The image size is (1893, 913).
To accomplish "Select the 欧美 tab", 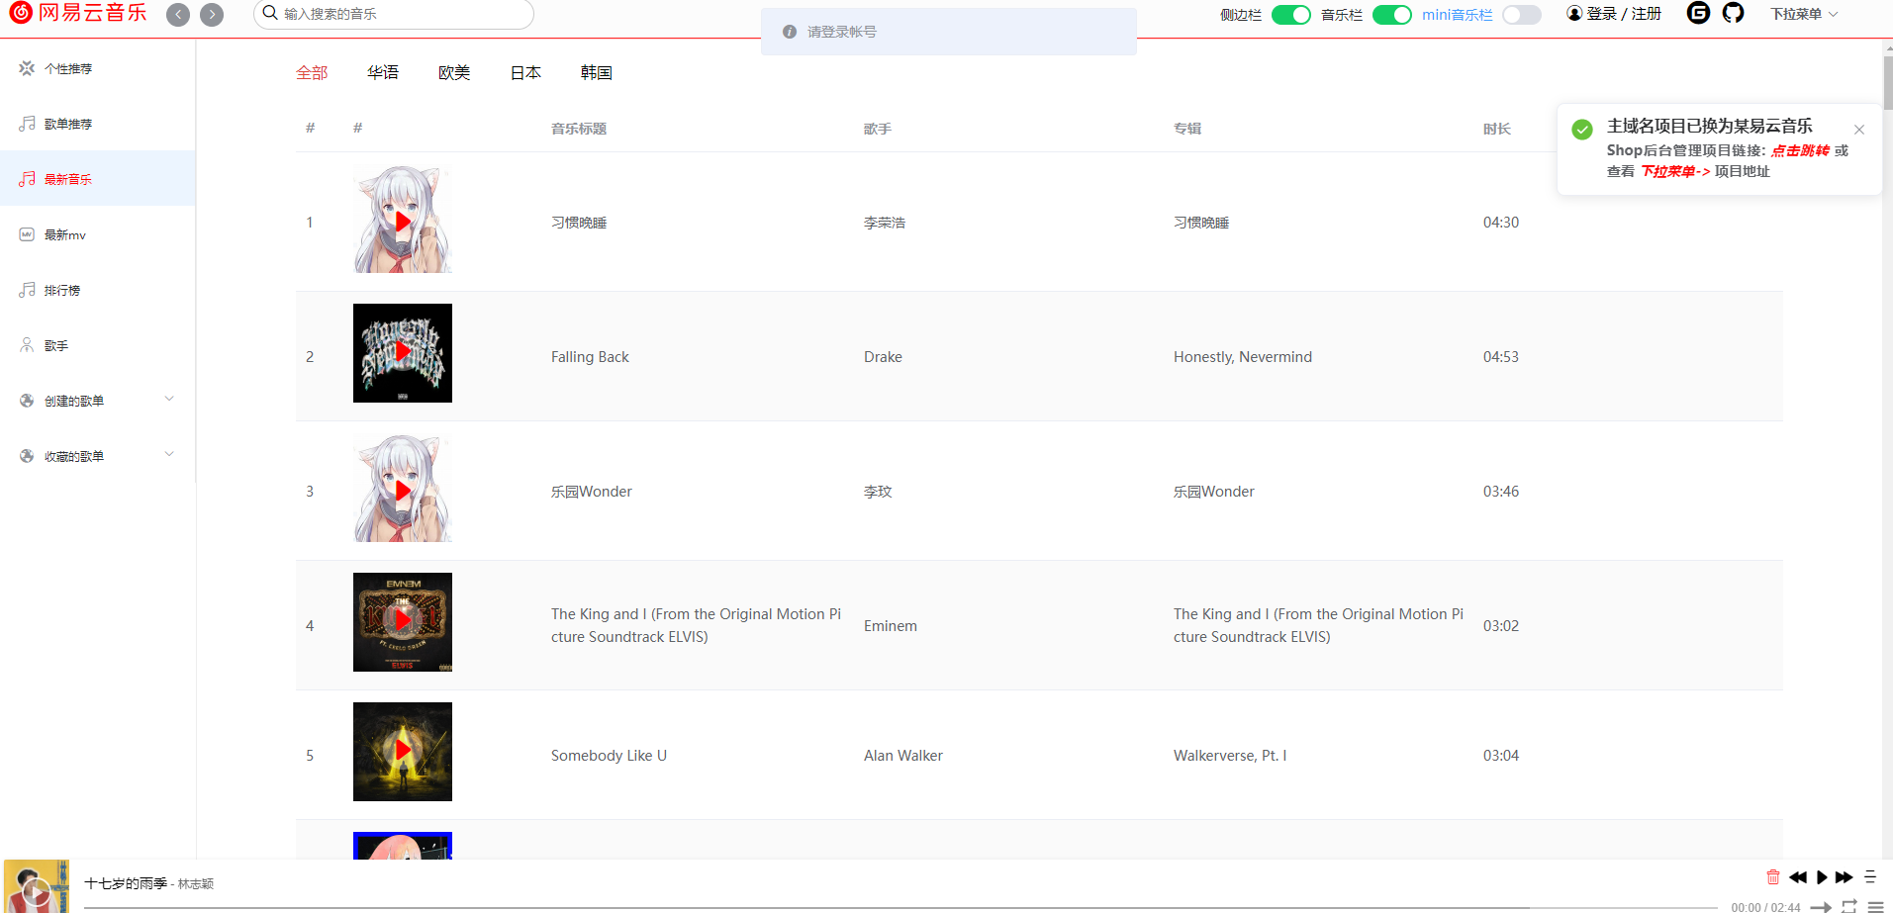I will click(x=454, y=72).
